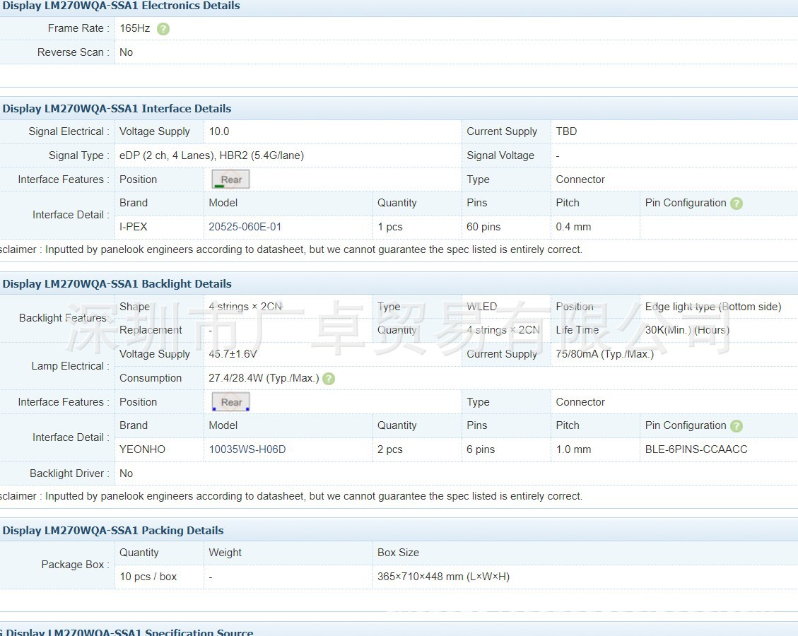Click the Signal Electrical label
The width and height of the screenshot is (798, 636).
68,131
